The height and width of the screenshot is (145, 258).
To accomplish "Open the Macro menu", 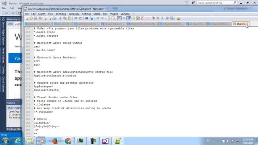I will [x=97, y=14].
